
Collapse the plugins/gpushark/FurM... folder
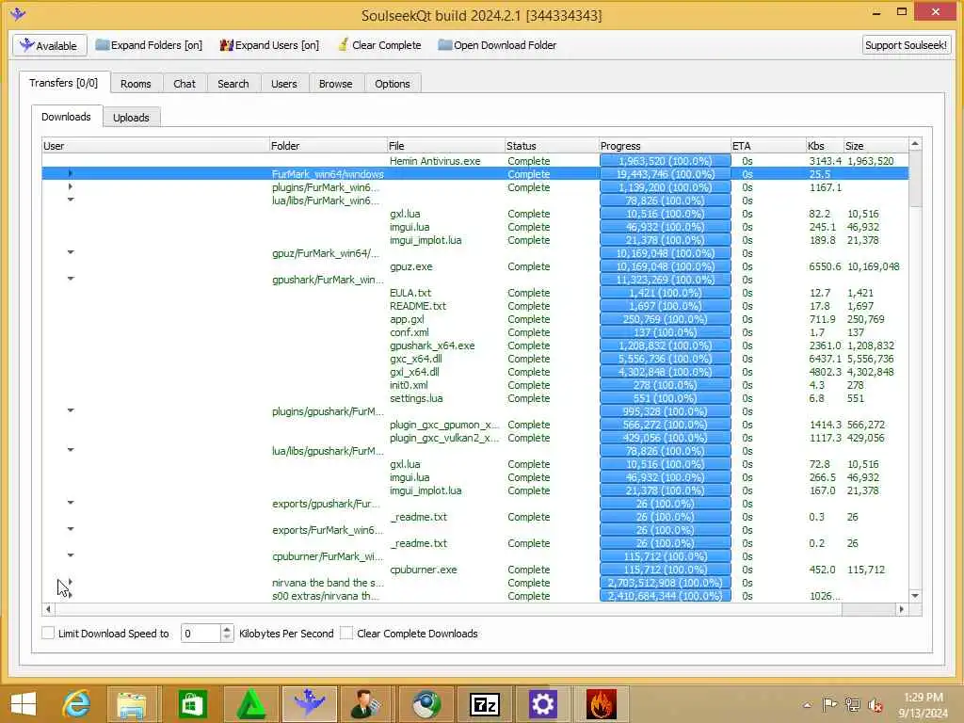70,410
